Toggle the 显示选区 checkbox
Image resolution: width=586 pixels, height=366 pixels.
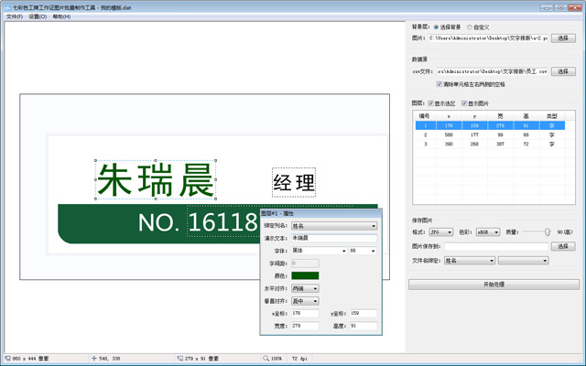pos(431,103)
